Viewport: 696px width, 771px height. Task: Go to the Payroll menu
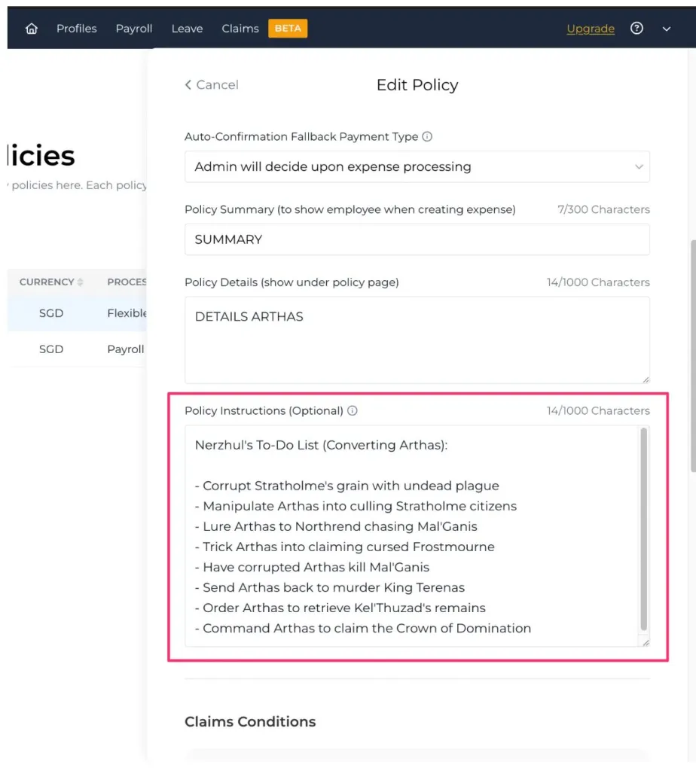134,29
